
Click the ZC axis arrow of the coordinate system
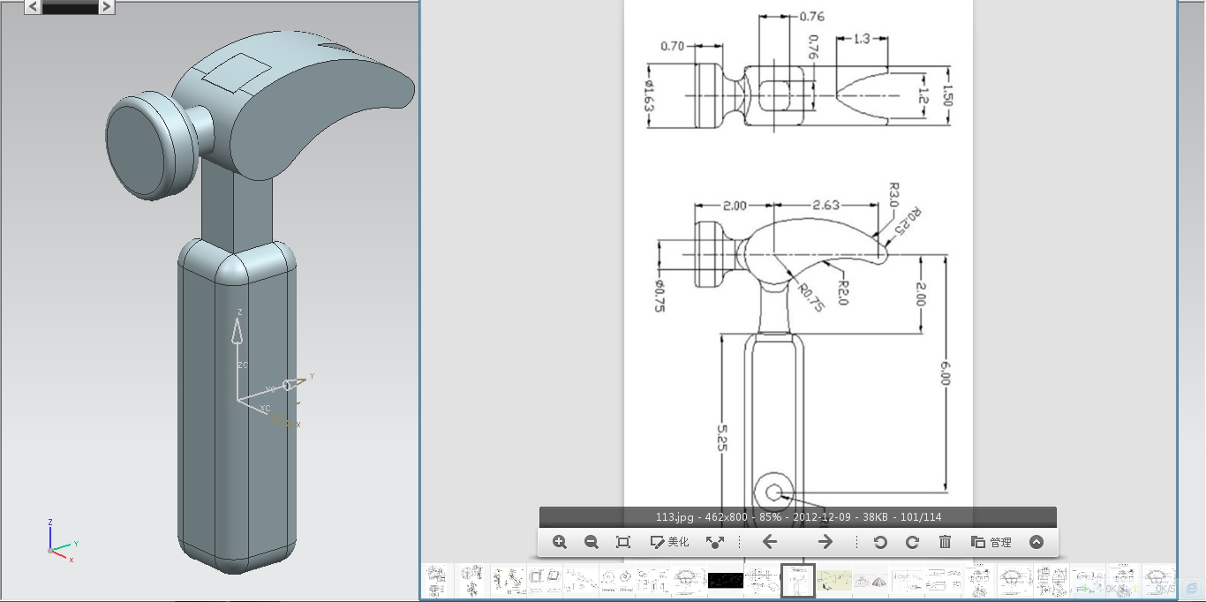[237, 332]
